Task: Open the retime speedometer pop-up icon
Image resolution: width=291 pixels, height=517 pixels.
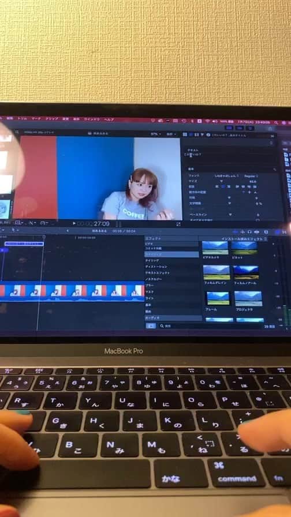Action: [43, 223]
